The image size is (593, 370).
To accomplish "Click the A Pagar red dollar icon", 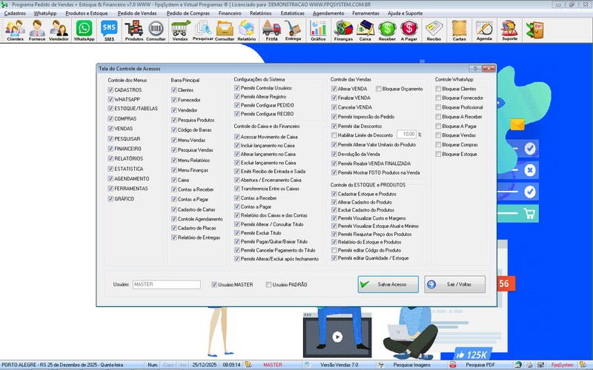I will click(x=409, y=30).
